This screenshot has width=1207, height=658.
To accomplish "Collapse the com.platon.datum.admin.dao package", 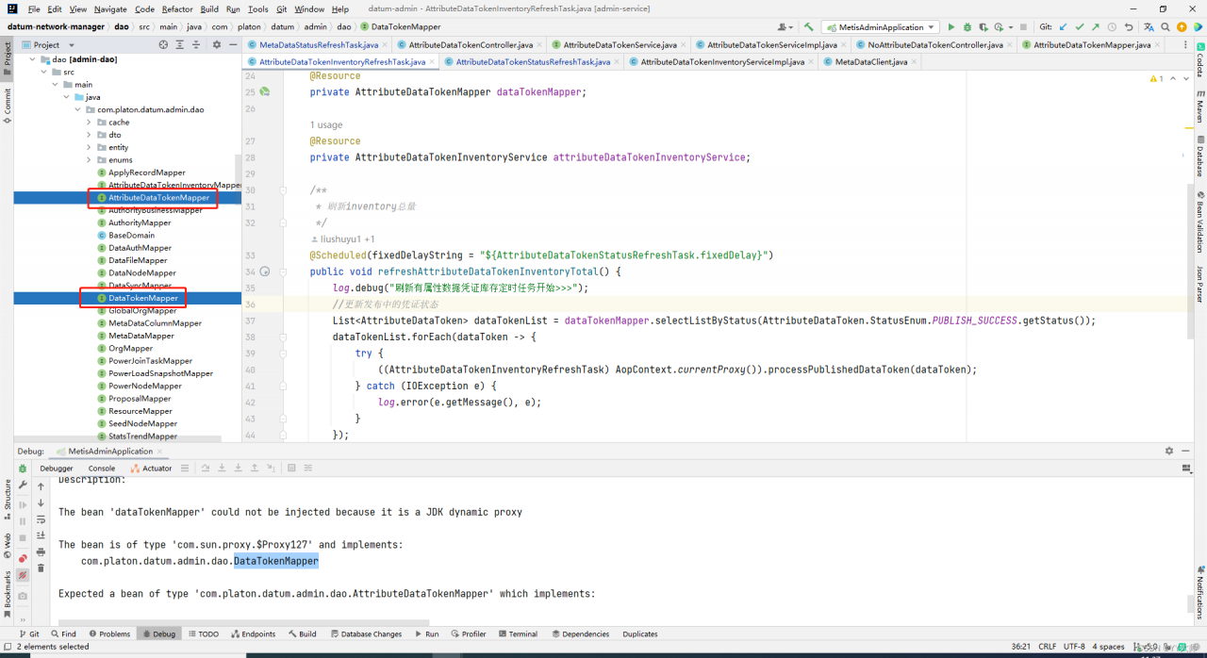I will [77, 109].
